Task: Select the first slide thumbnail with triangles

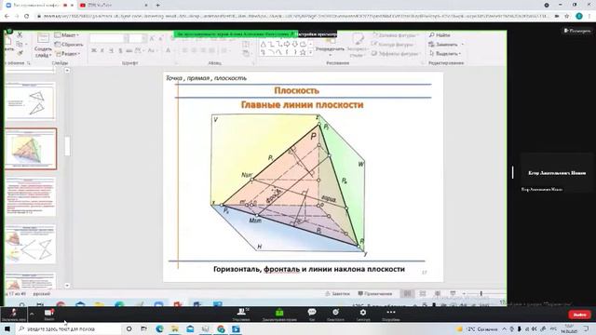Action: point(31,100)
